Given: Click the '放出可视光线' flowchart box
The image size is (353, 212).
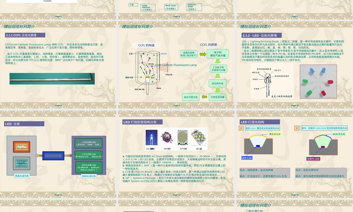Looking at the screenshot, I should click(191, 97).
